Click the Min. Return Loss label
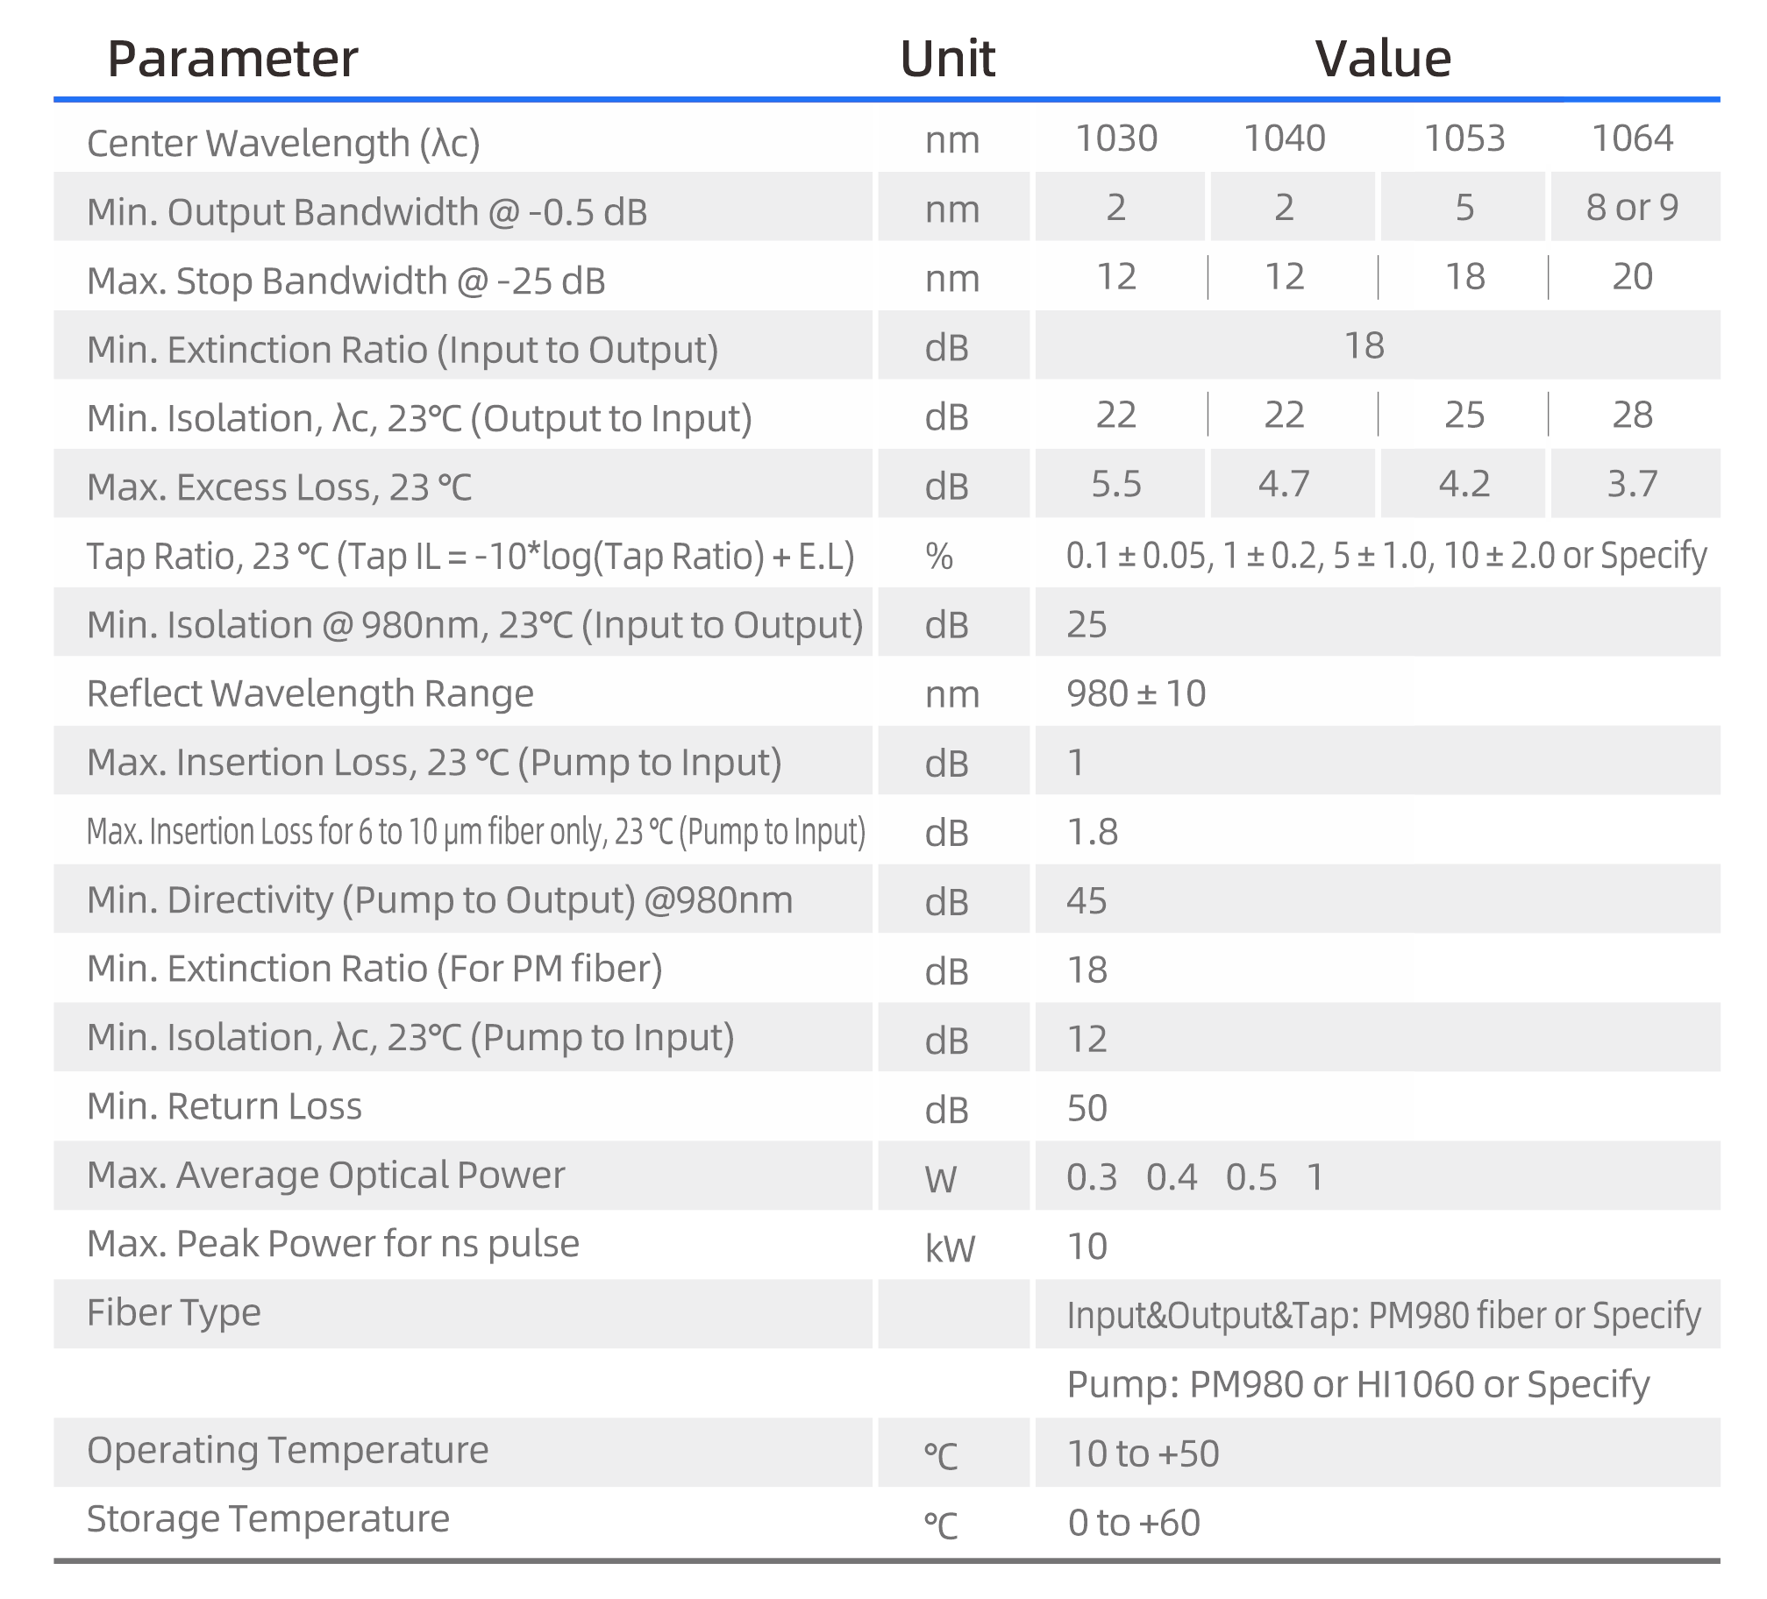This screenshot has height=1599, width=1767. [x=224, y=1106]
